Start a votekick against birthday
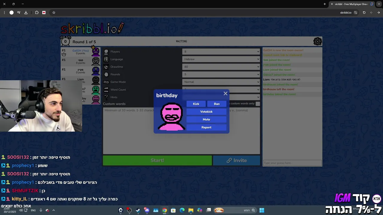The image size is (383, 215). click(206, 112)
